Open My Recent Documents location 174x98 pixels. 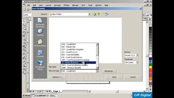point(40,23)
